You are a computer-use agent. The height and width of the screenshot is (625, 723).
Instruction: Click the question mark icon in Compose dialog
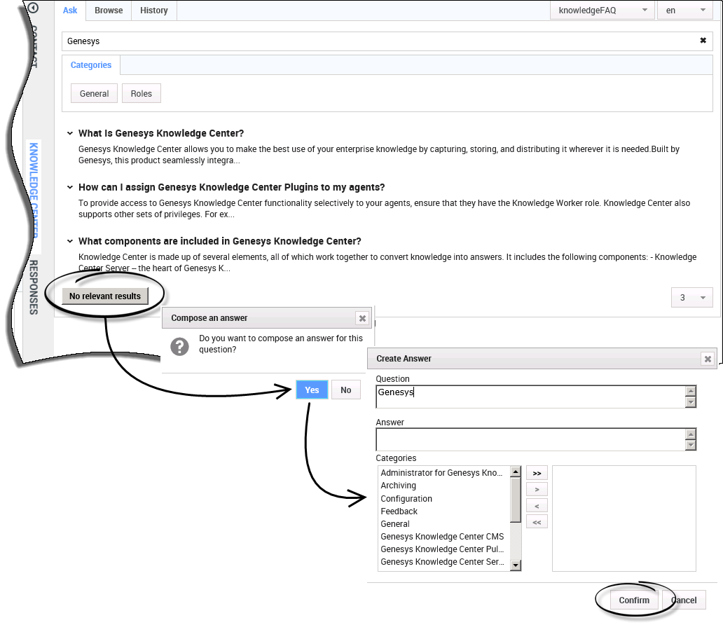pos(179,346)
